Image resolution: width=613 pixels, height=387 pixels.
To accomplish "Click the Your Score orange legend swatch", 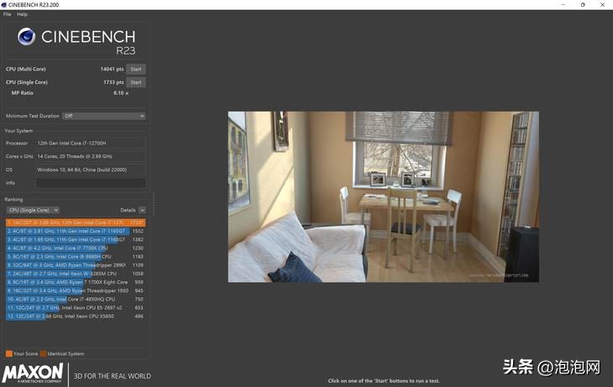I will 9,353.
